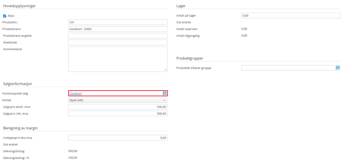Screen dimensions: 344x165
Task: Click the Produktnr. field showing 231
Action: (118, 22)
